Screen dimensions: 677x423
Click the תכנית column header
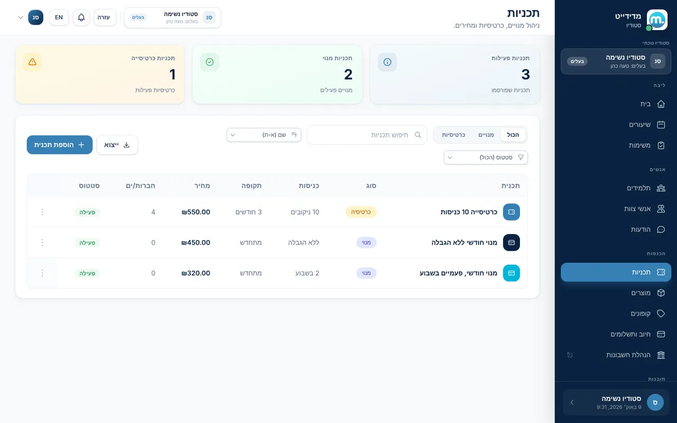[x=510, y=186]
